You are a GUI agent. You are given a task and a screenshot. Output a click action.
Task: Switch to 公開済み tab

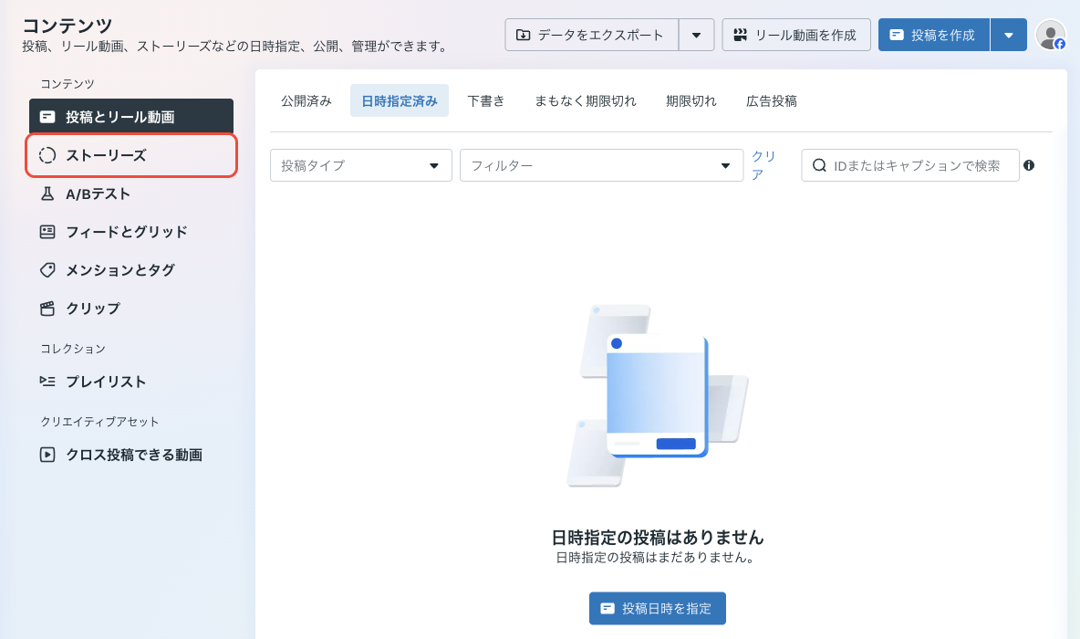pyautogui.click(x=306, y=100)
